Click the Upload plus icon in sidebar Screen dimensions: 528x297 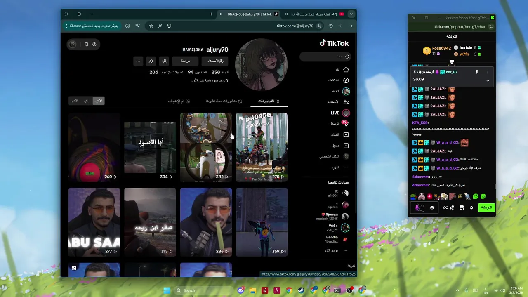(346, 146)
